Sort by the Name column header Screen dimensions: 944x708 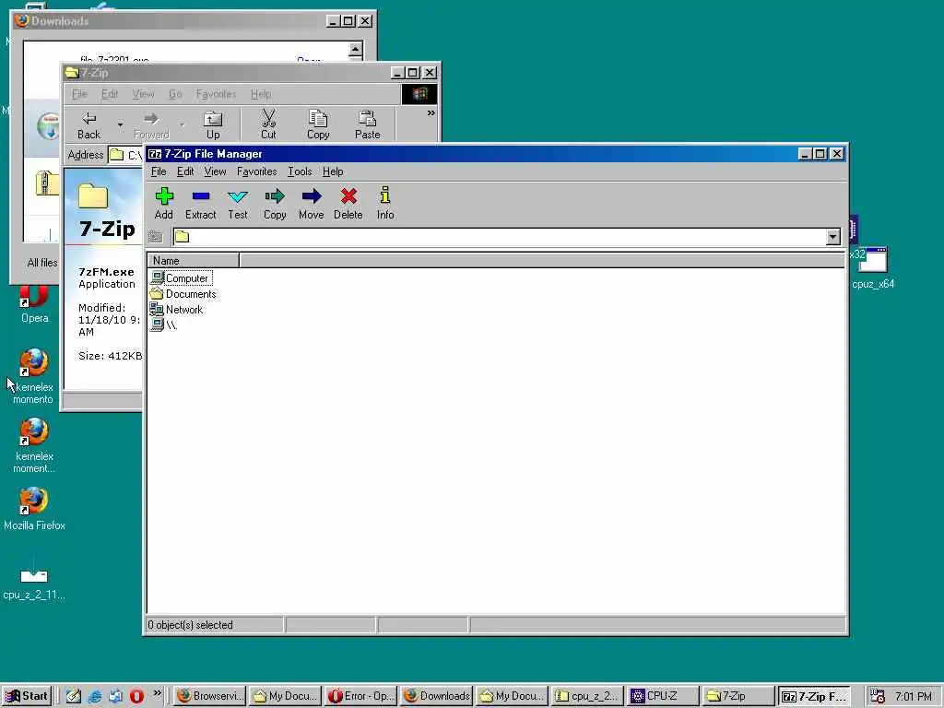click(x=194, y=261)
